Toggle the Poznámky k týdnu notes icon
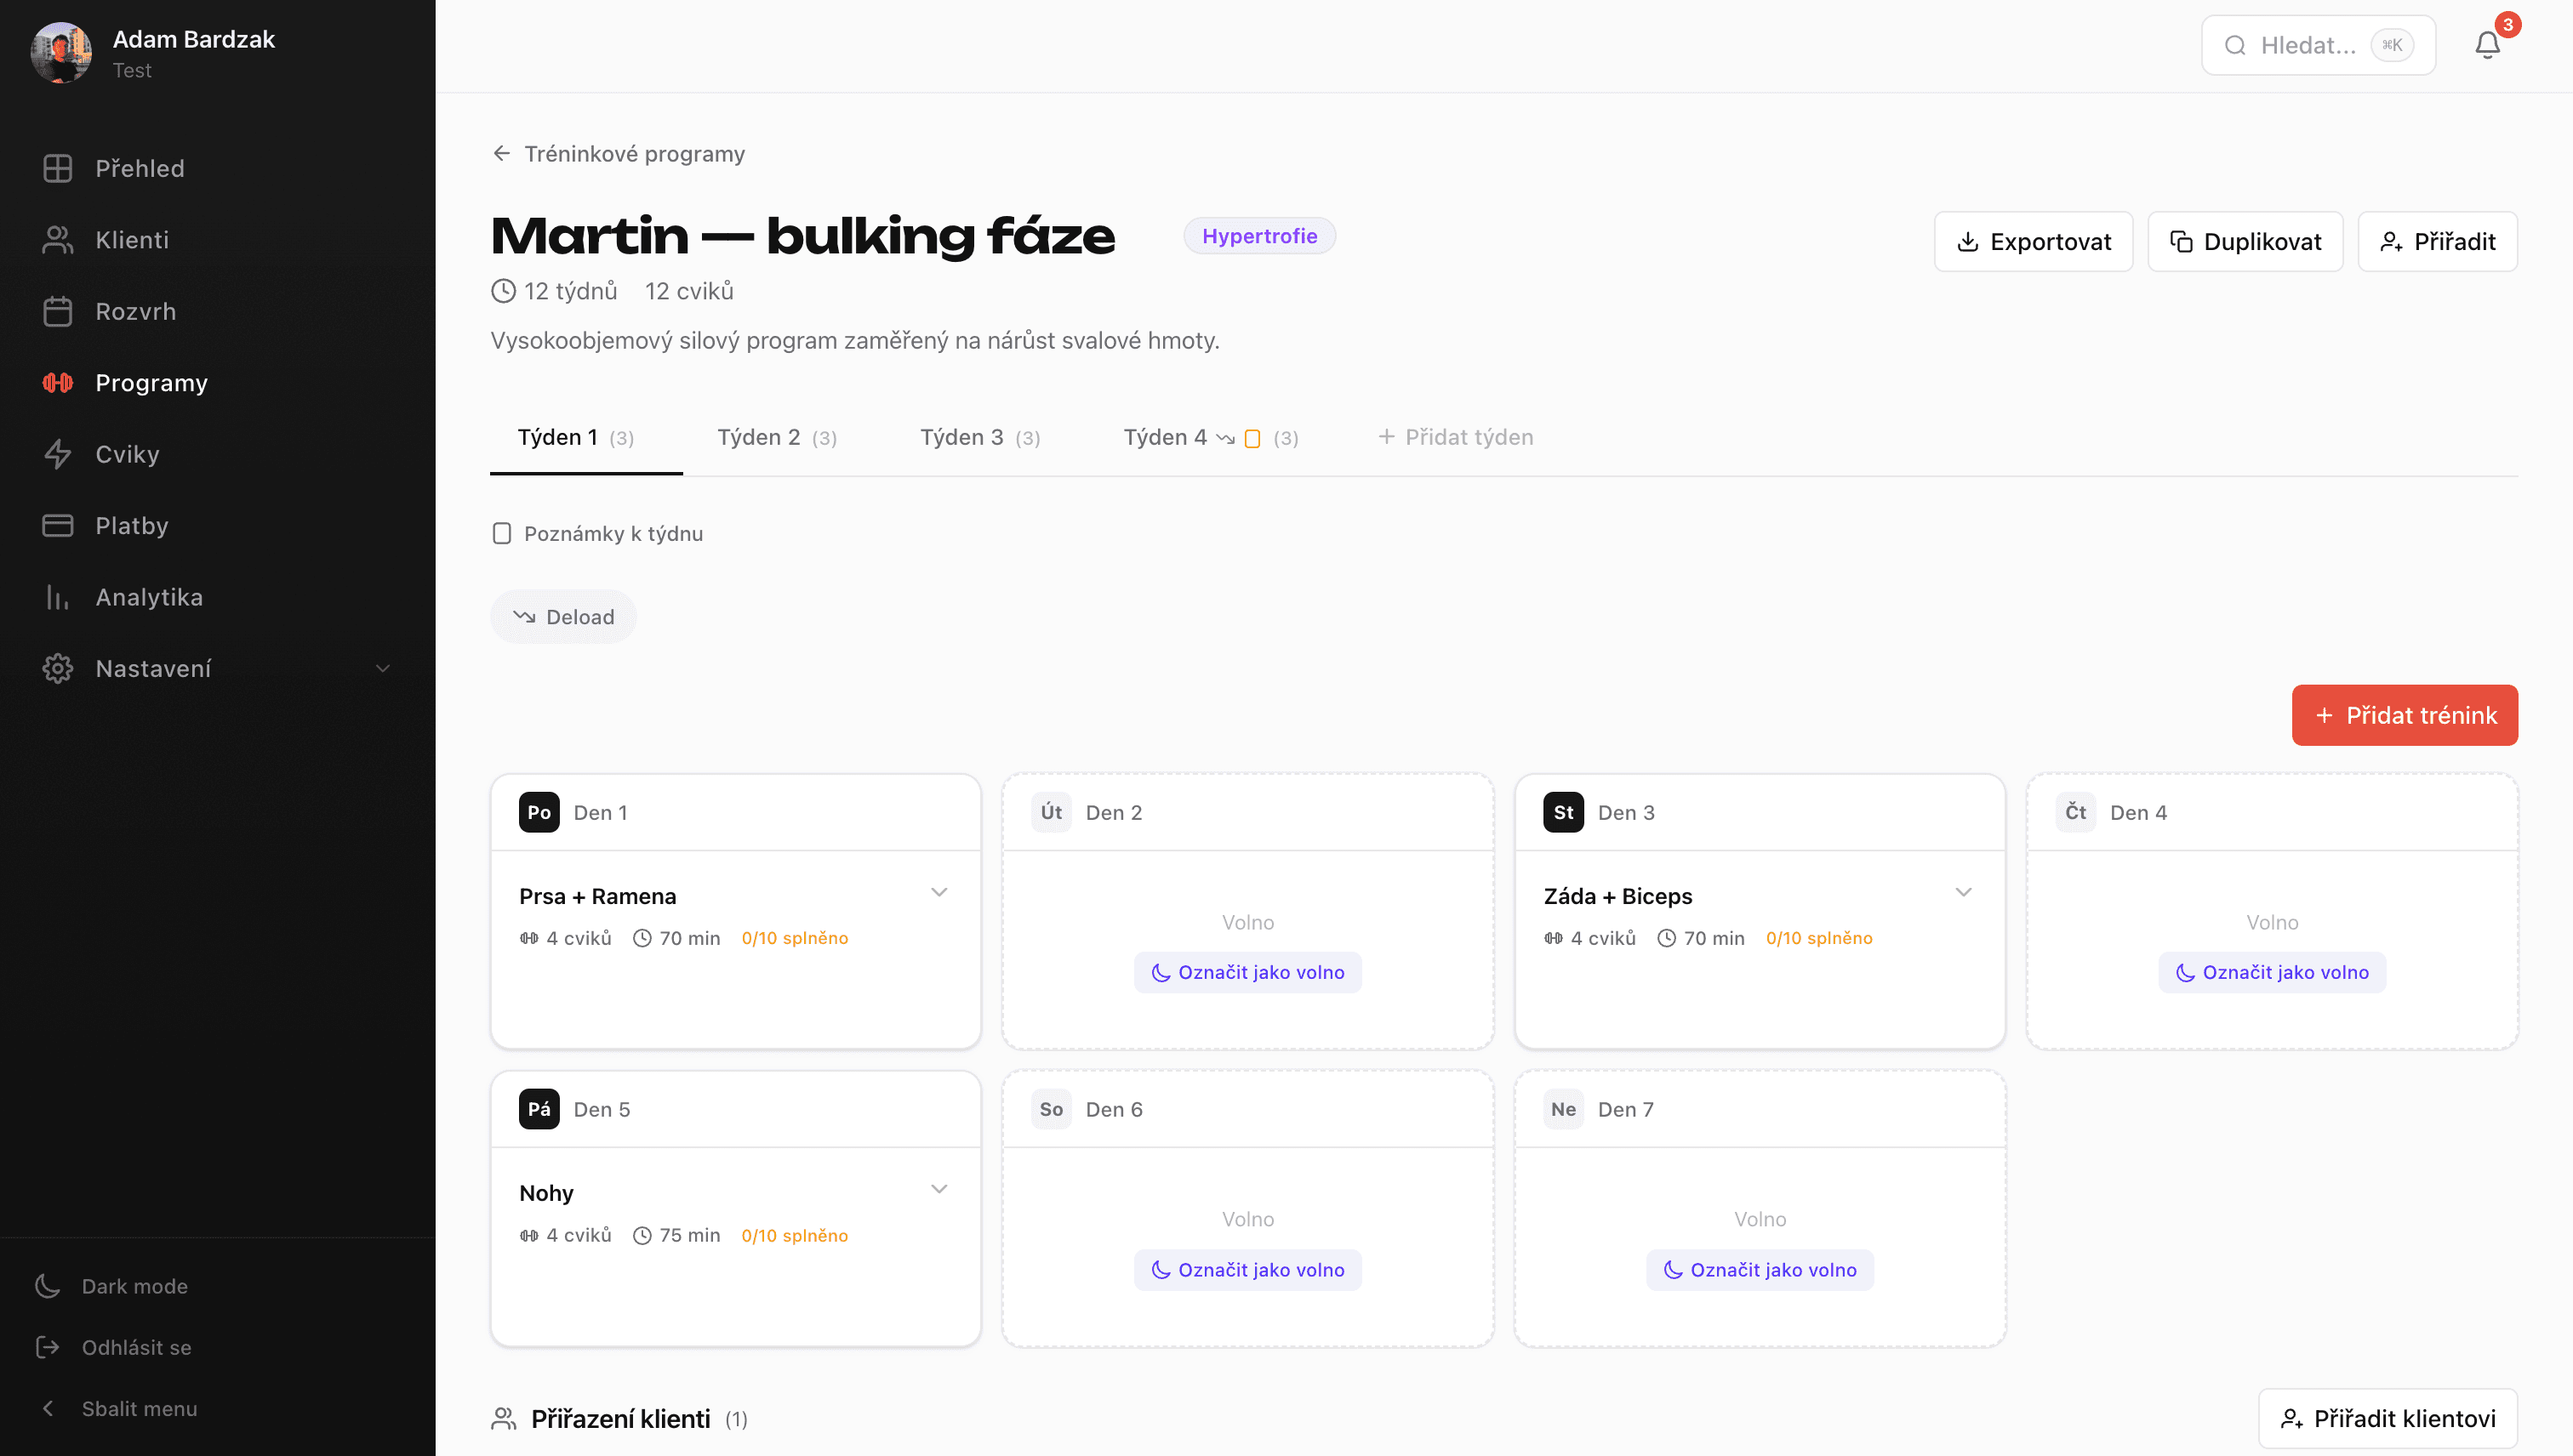 click(502, 533)
